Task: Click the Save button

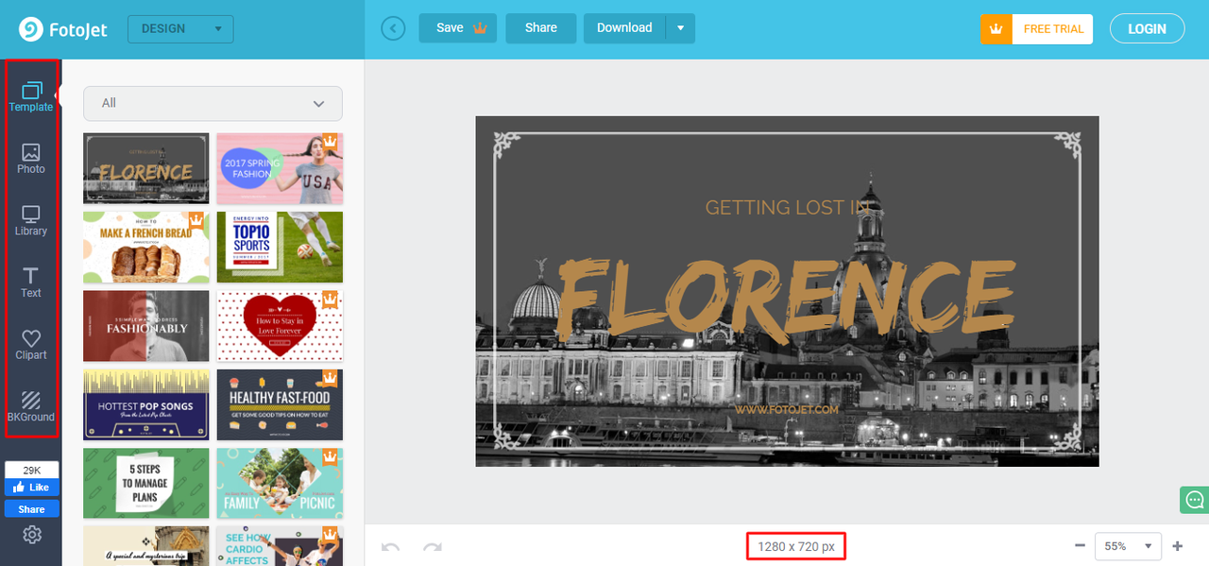Action: click(457, 28)
